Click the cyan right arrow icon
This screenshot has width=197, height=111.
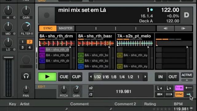coord(189,94)
